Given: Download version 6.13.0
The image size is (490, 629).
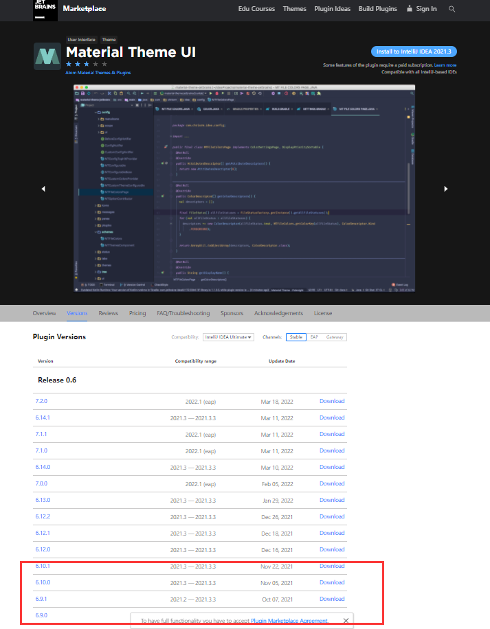Looking at the screenshot, I should 332,500.
